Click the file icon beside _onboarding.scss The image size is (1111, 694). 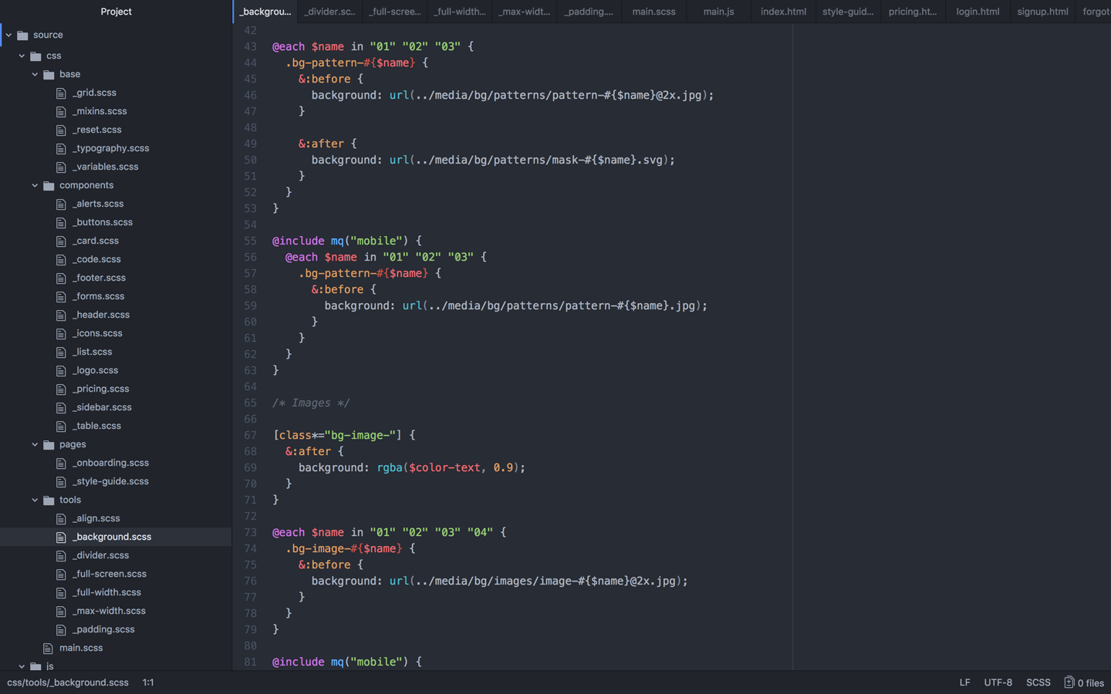62,463
